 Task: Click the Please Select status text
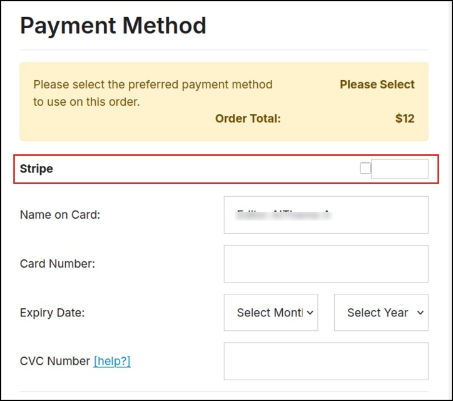377,85
